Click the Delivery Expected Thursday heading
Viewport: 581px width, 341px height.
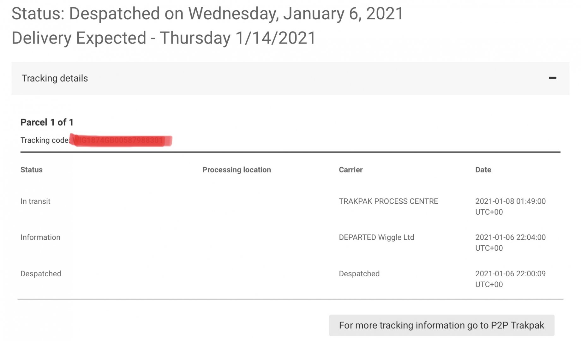(164, 38)
